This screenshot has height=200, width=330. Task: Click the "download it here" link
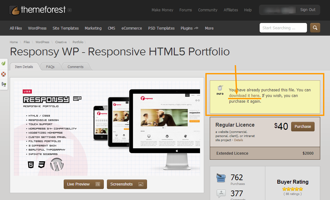[x=245, y=95]
